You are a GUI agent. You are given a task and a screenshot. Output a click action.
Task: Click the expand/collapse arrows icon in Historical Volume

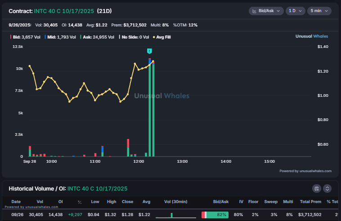pos(328,189)
